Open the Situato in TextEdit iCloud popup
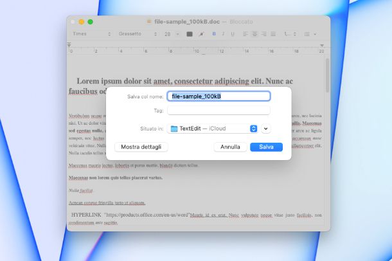 tap(213, 129)
